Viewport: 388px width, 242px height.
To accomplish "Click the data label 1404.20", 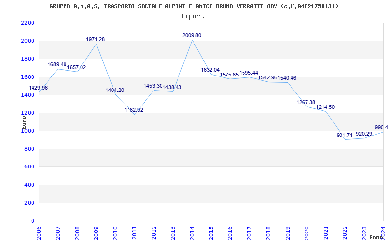I will [115, 90].
